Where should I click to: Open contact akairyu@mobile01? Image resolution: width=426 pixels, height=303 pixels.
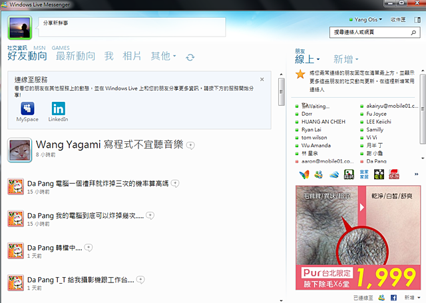click(392, 106)
